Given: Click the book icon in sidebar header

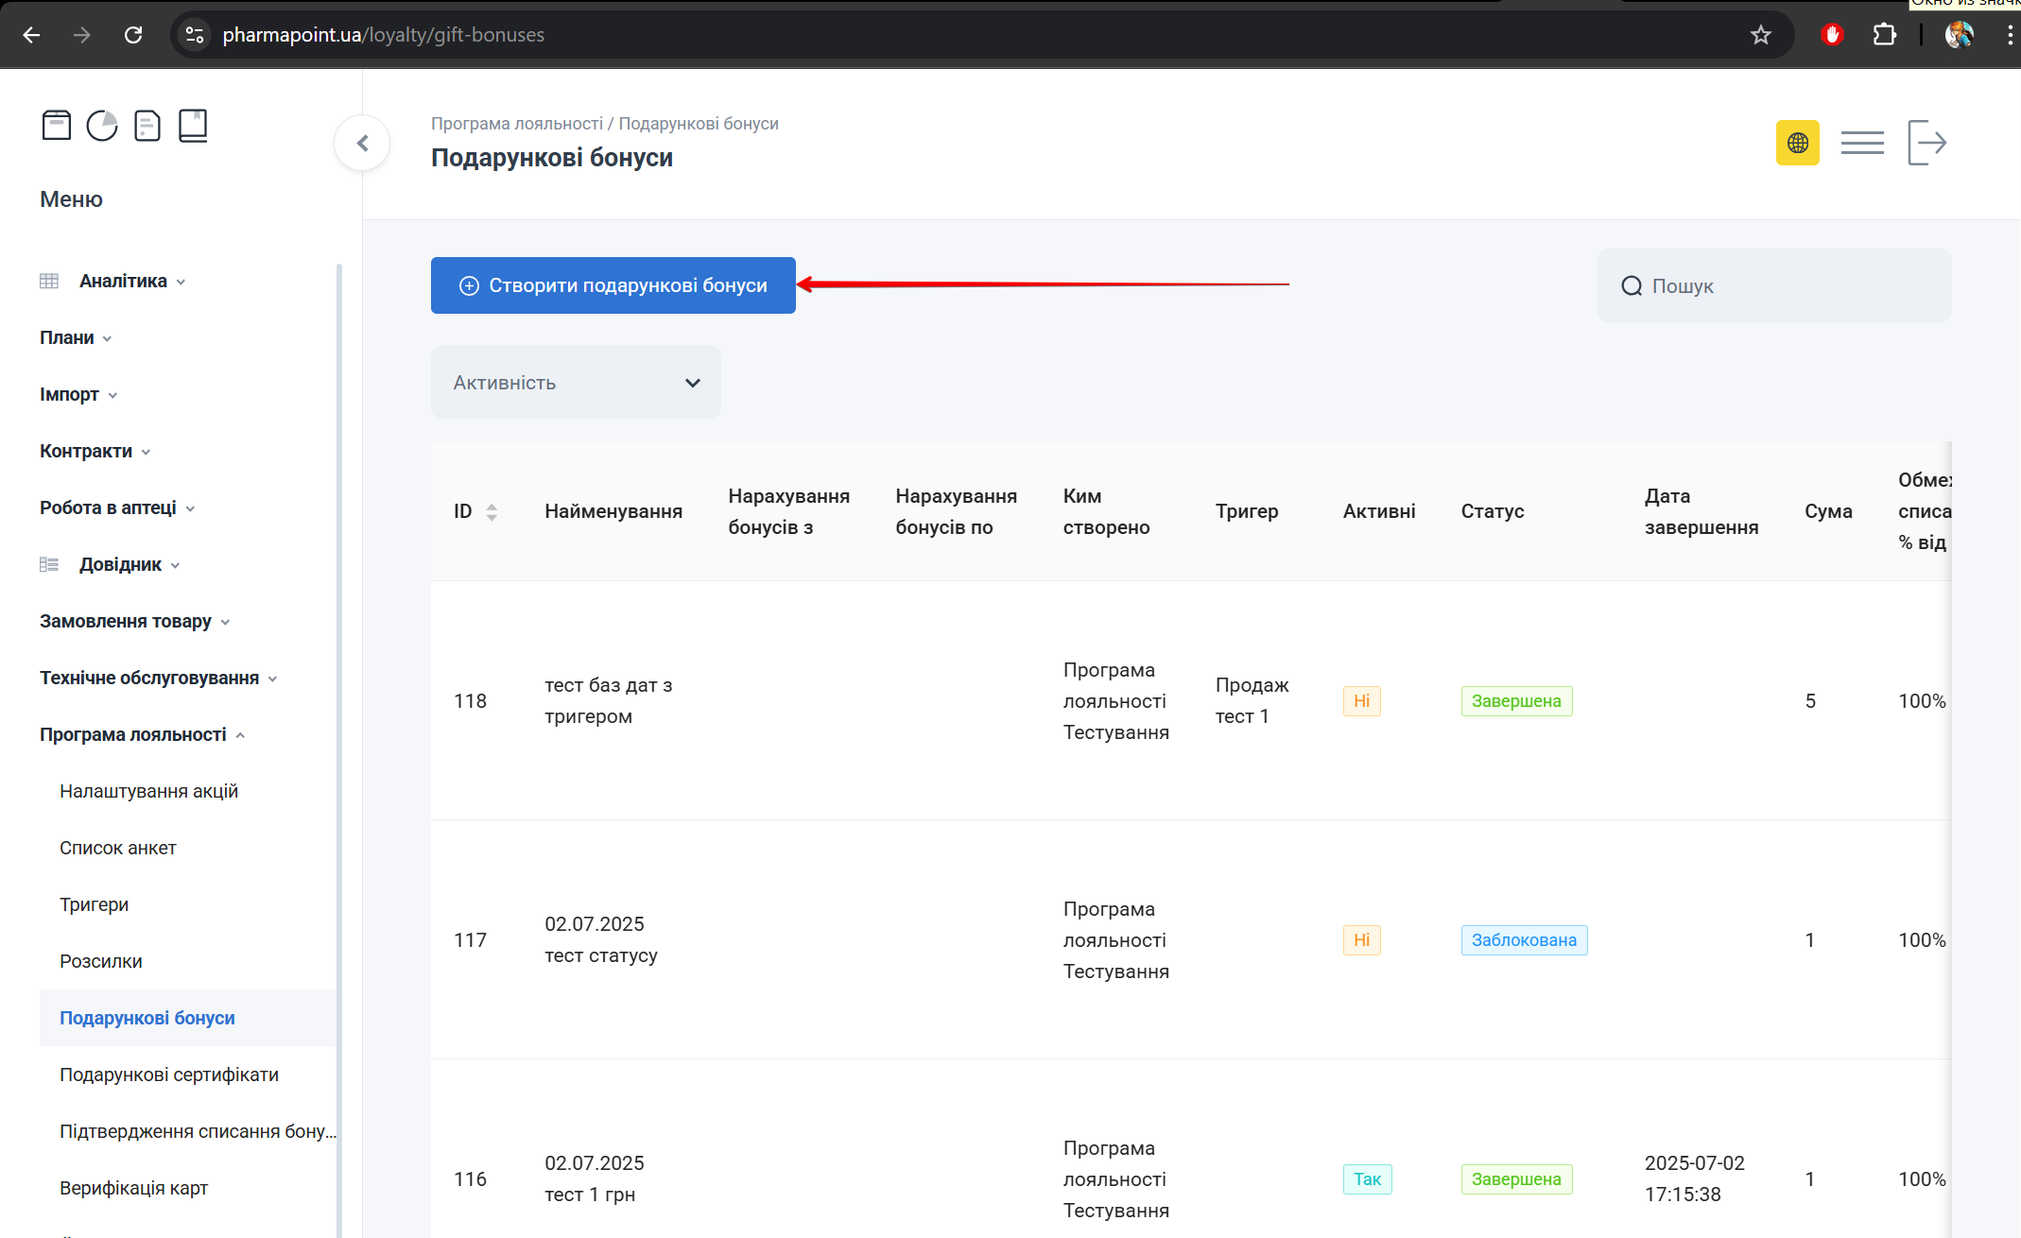Looking at the screenshot, I should 193,125.
